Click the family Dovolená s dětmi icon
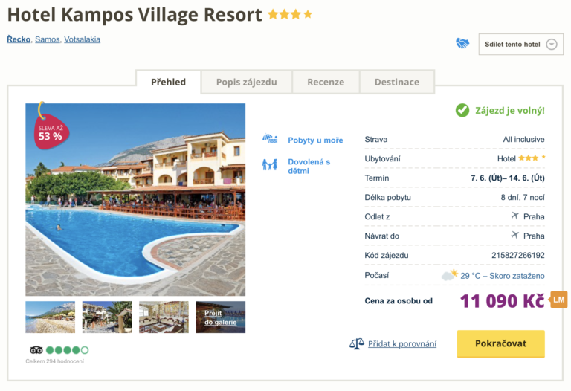 tap(269, 164)
